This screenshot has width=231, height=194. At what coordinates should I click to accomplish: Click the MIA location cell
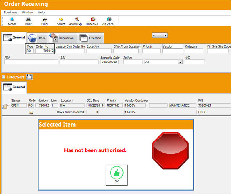point(72,105)
